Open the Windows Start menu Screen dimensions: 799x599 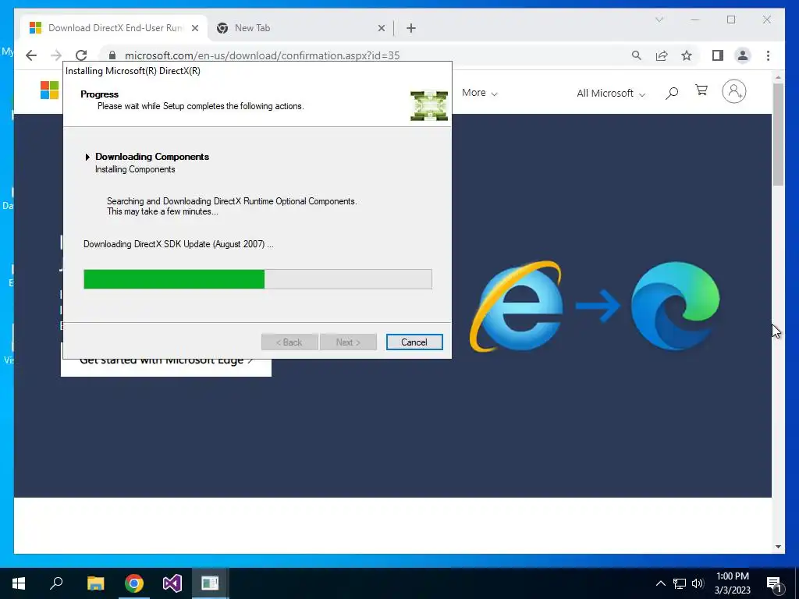click(19, 583)
